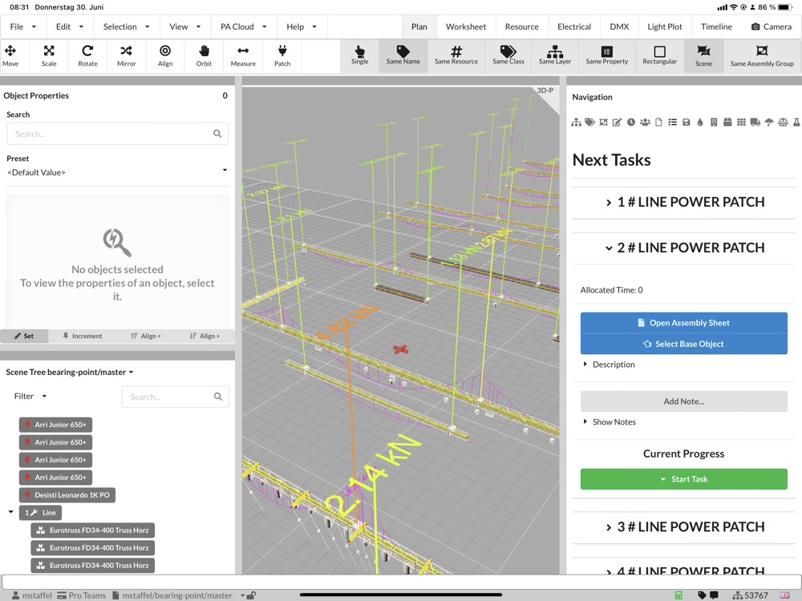
Task: Expand task 1 # LINE POWER PATCH
Action: click(683, 202)
